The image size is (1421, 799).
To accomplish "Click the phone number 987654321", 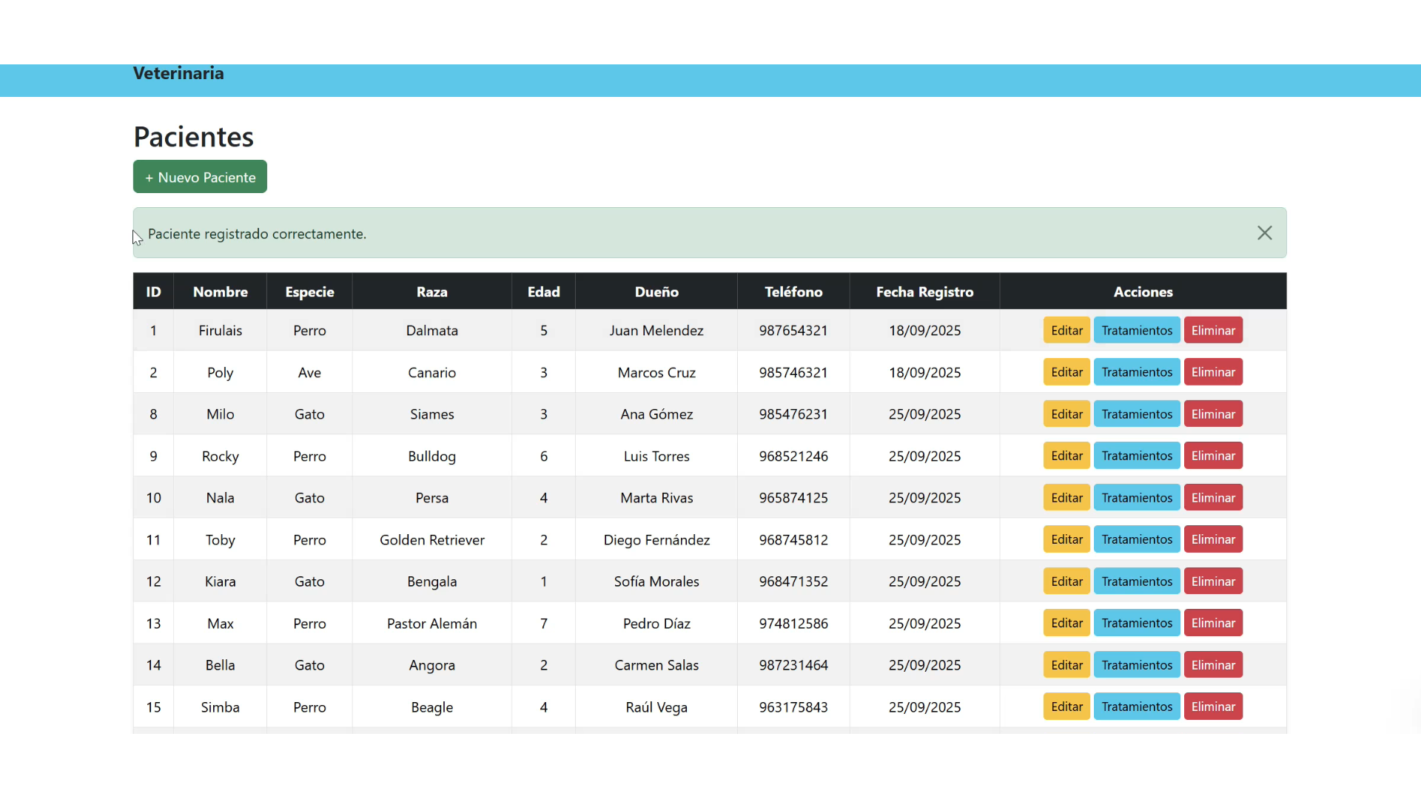I will (x=793, y=331).
